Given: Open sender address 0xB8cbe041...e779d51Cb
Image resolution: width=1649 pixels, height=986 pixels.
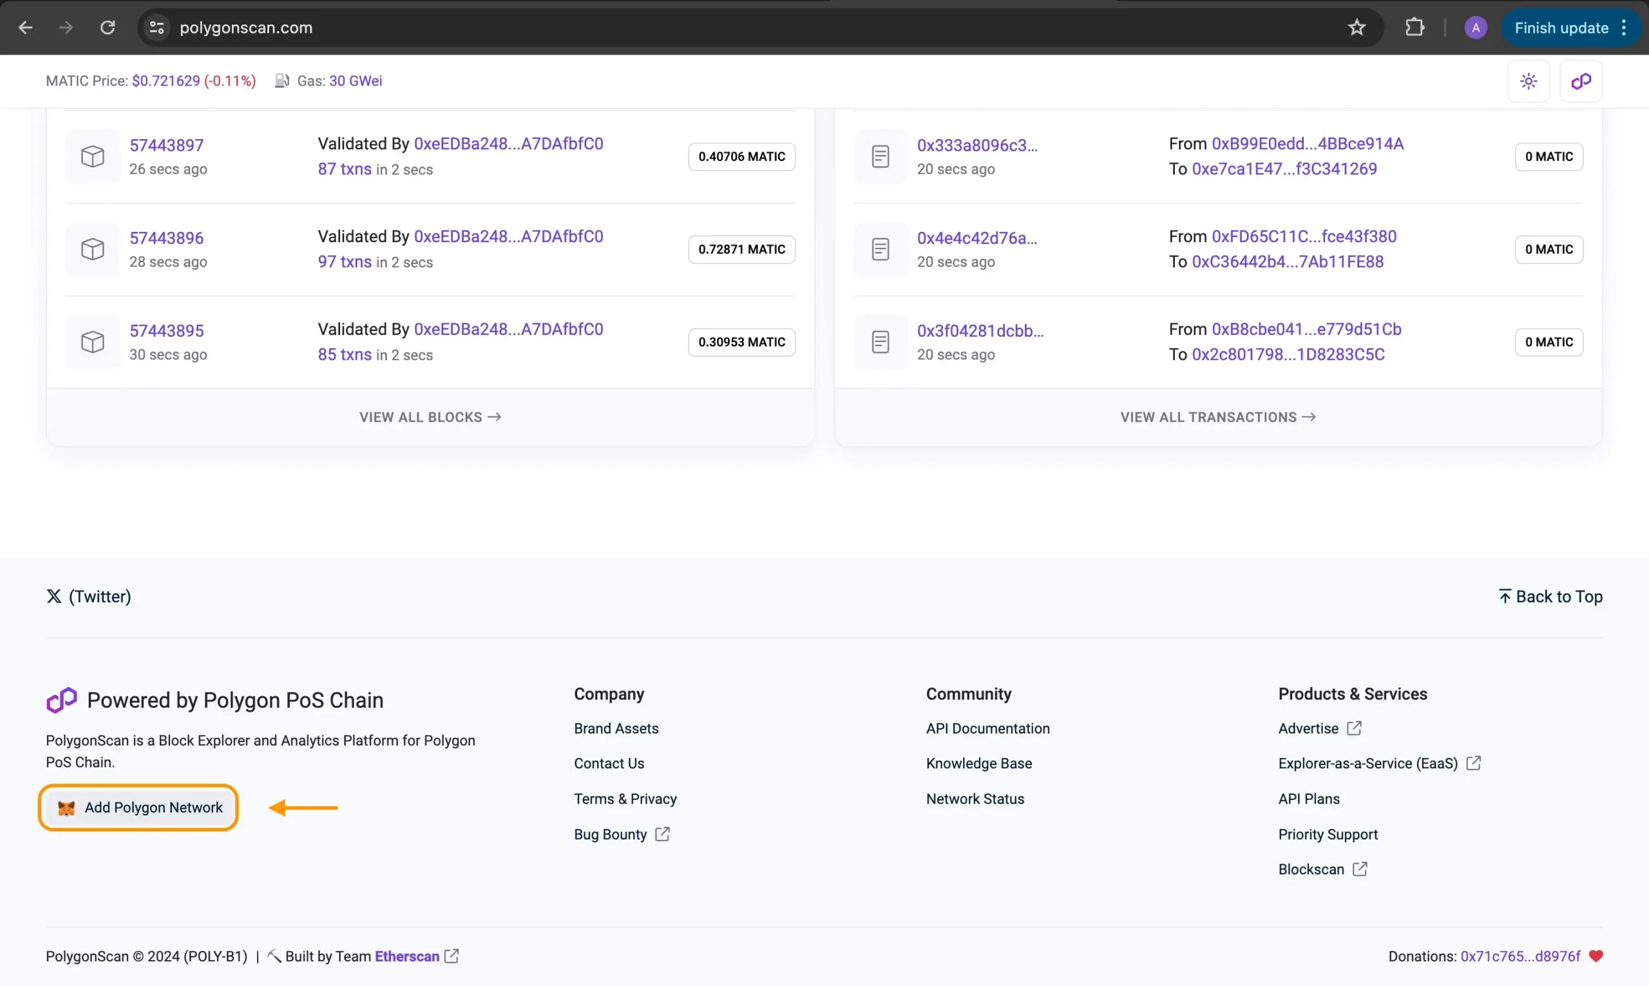Looking at the screenshot, I should click(1306, 330).
